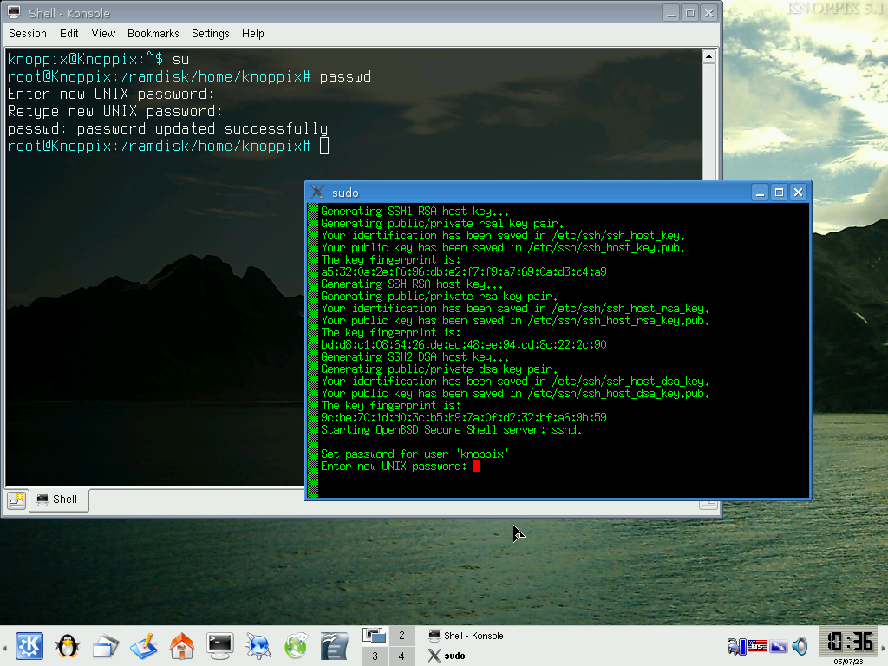Launch Konqueror web browser icon

[x=258, y=645]
